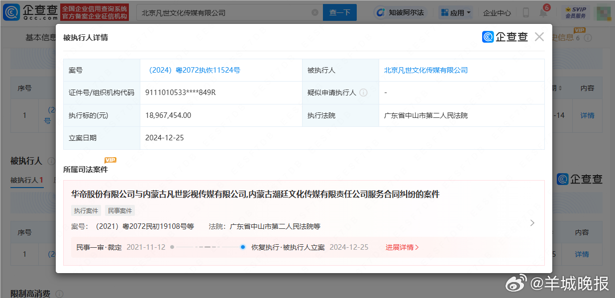
Task: Click help icon next to 限制高消费
Action: 59,294
